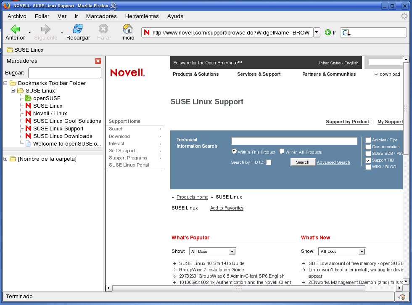Check the SUSE SDB checkbox
The image size is (412, 305).
[x=368, y=154]
